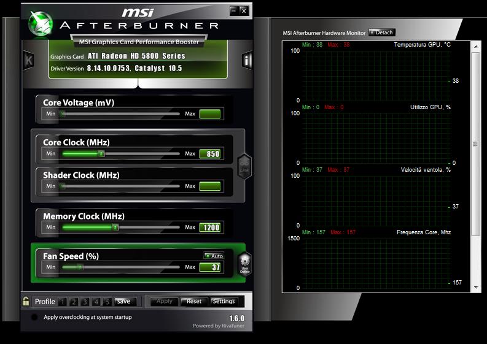487x344 pixels.
Task: Click monitor scrollbar down arrow
Action: point(476,288)
